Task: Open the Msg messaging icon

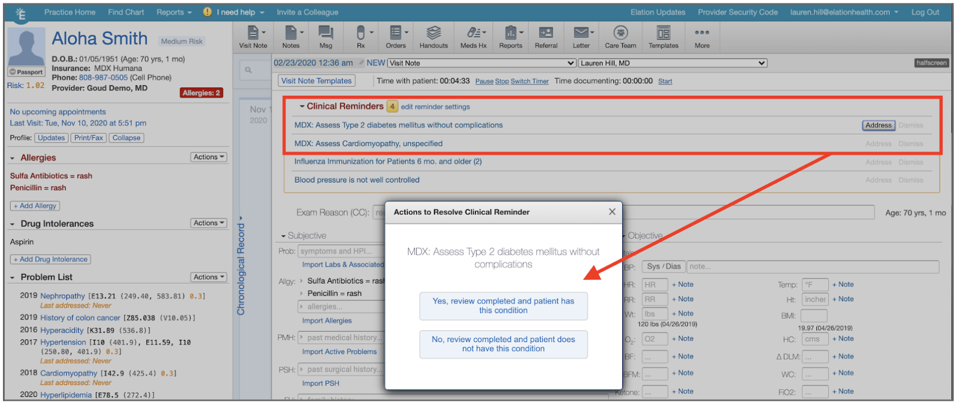Action: click(326, 37)
